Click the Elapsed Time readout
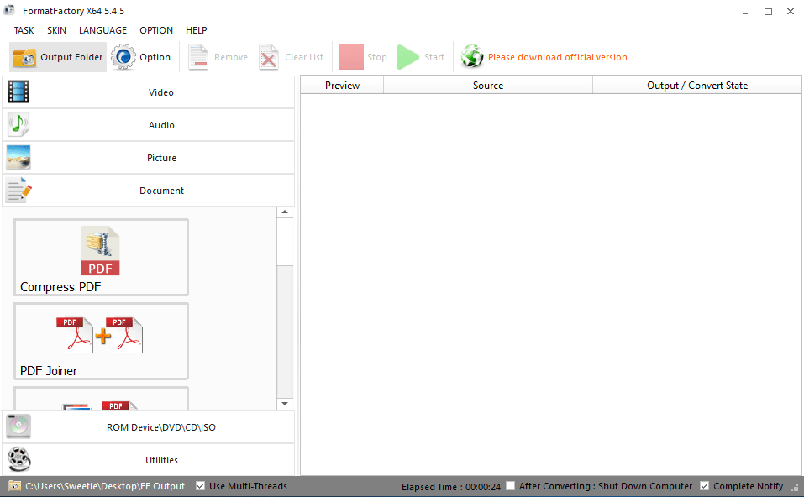The width and height of the screenshot is (804, 497). (x=450, y=487)
